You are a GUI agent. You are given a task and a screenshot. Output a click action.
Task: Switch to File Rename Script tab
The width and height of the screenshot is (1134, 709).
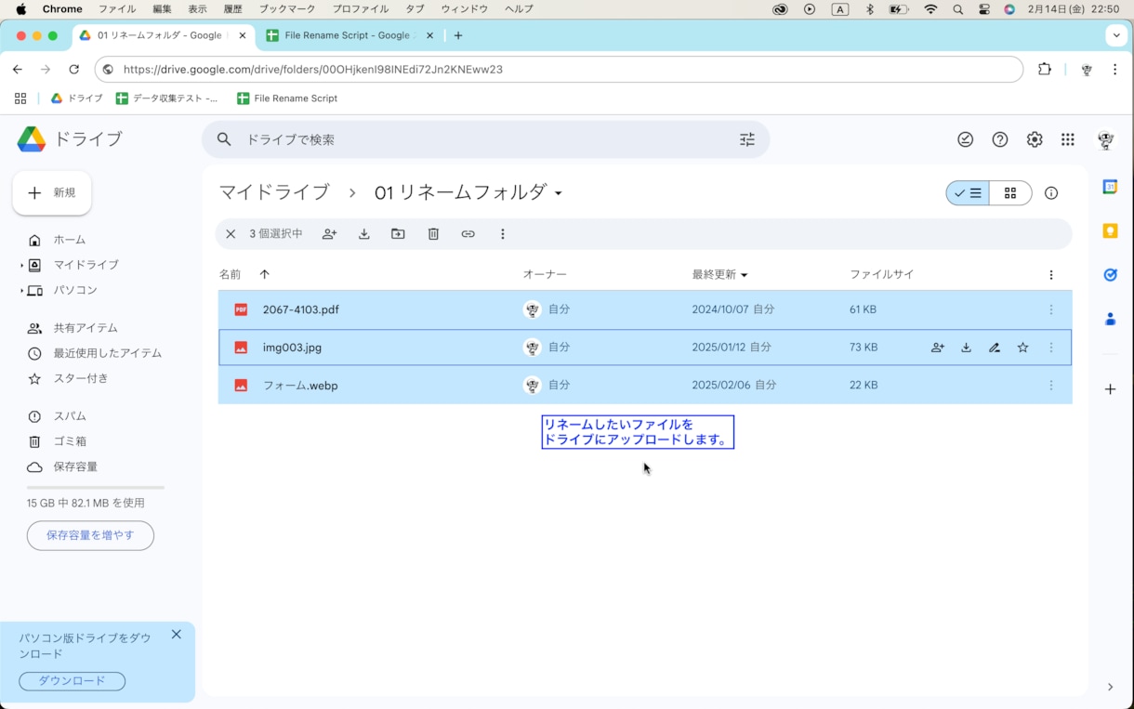(x=349, y=35)
